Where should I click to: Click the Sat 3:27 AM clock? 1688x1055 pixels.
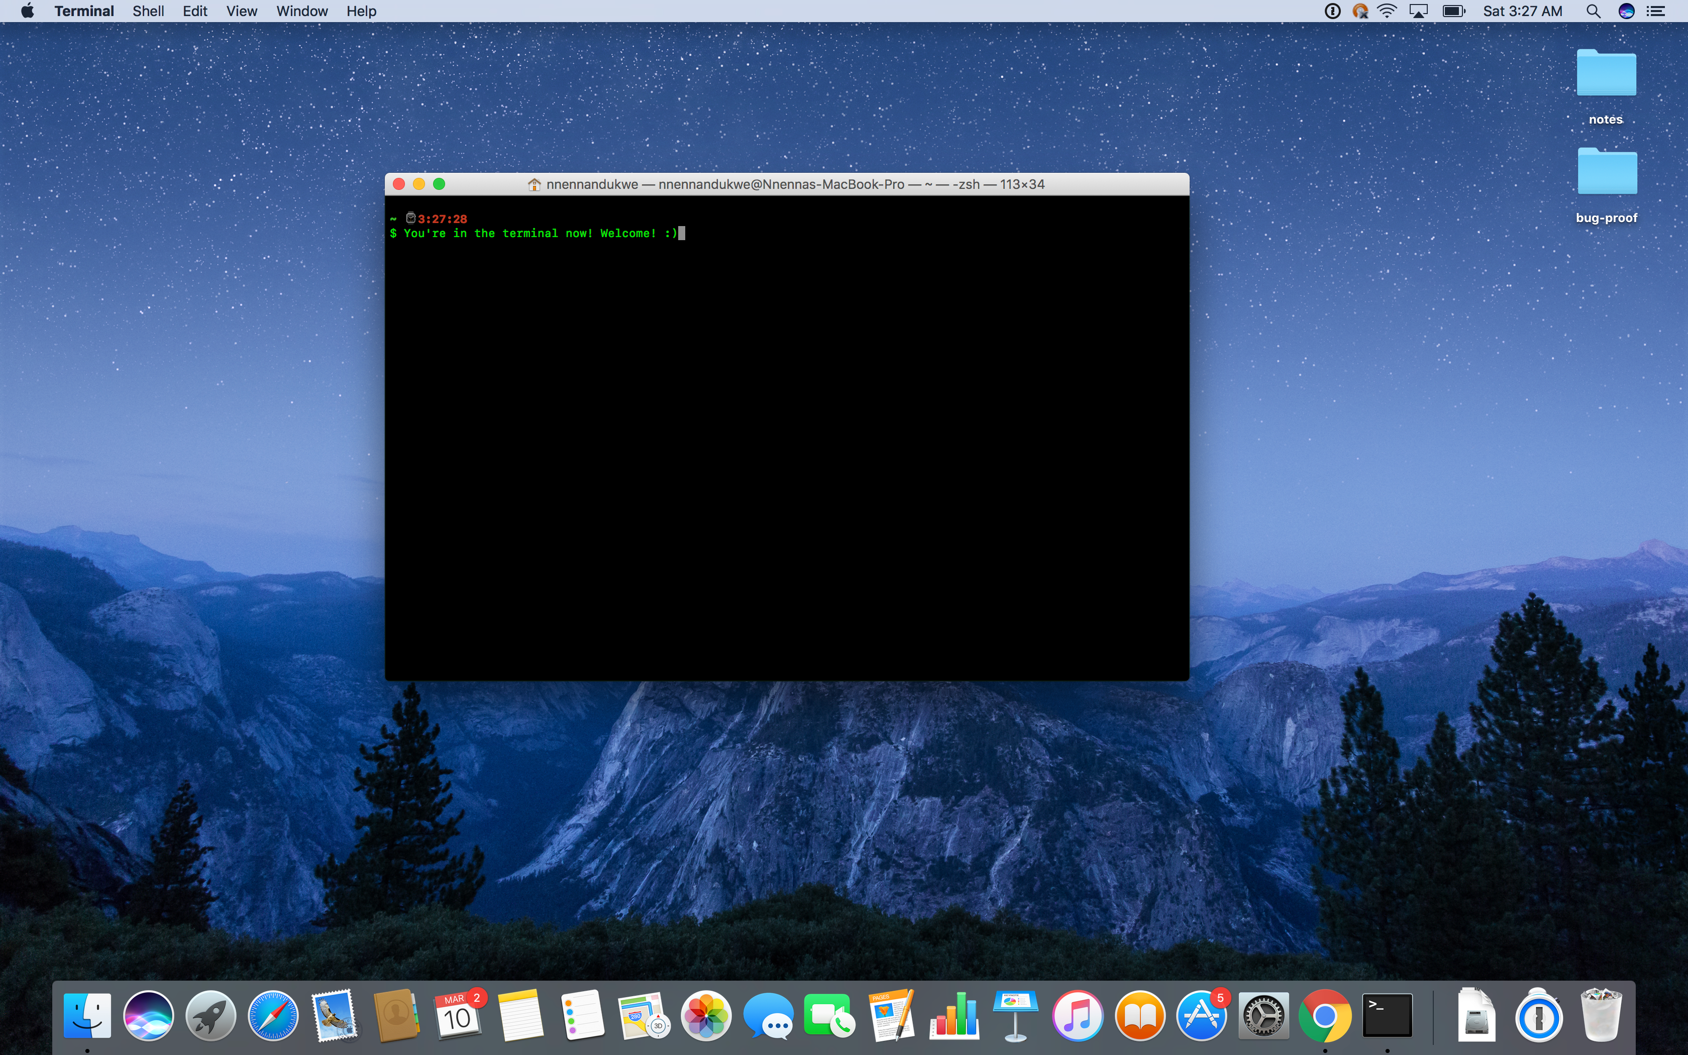1522,11
